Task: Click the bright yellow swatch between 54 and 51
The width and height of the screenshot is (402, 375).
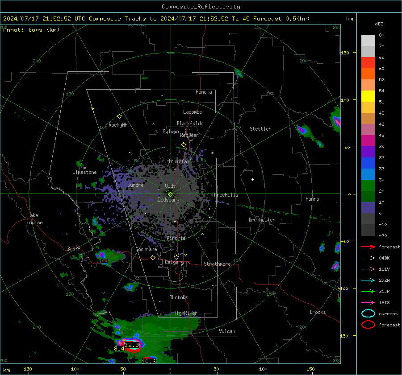Action: coord(368,96)
